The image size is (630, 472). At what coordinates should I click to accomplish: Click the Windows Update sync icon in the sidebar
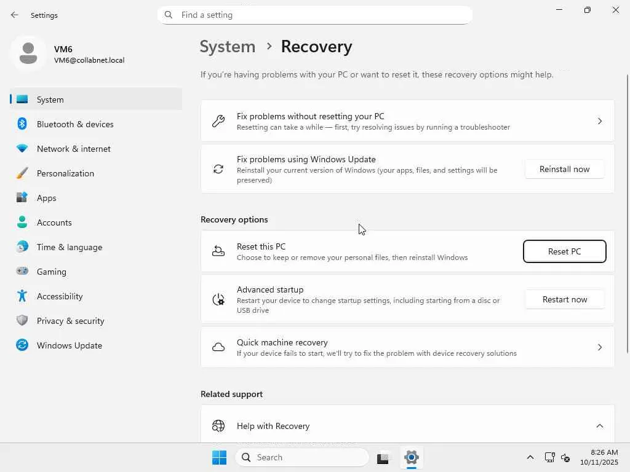tap(22, 345)
